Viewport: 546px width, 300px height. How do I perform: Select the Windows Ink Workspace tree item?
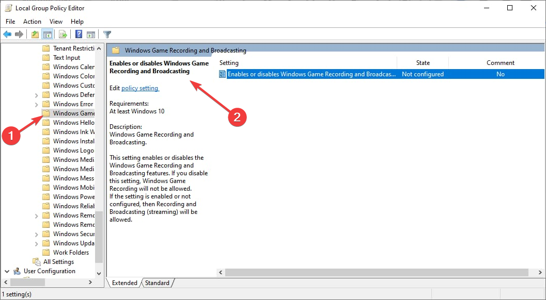[x=74, y=132]
